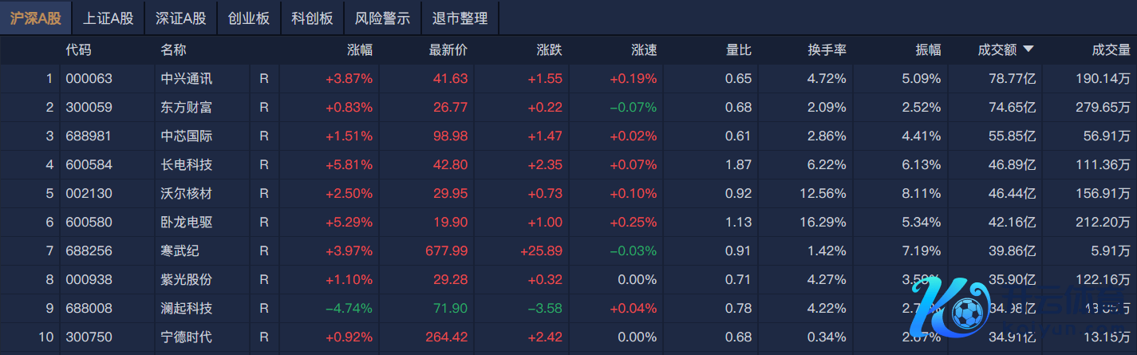Sort by the 成交量 column header
The height and width of the screenshot is (355, 1137).
(x=1111, y=49)
